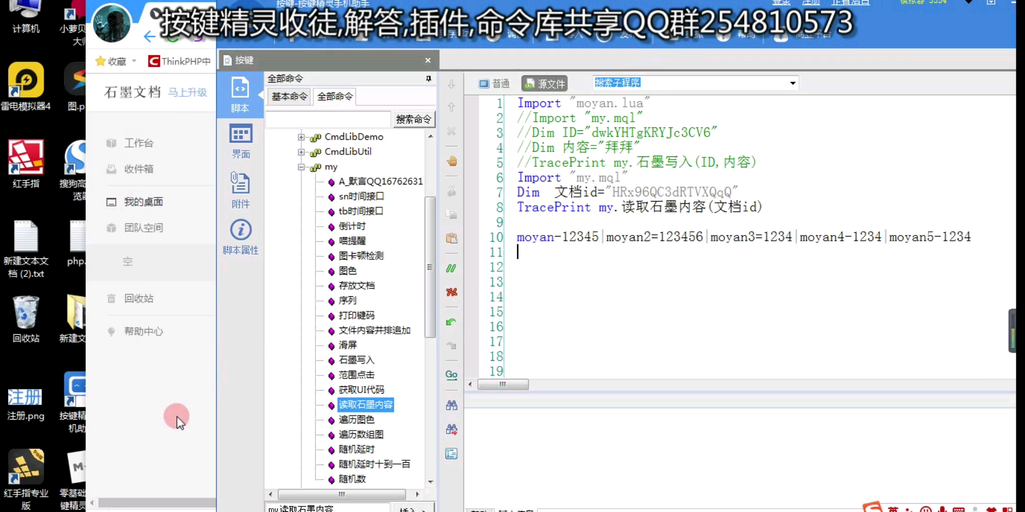Image resolution: width=1025 pixels, height=512 pixels.
Task: Select 石墨写入 command in tree
Action: click(x=356, y=360)
